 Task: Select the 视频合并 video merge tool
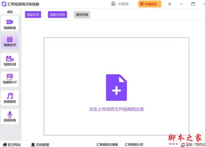(10, 42)
